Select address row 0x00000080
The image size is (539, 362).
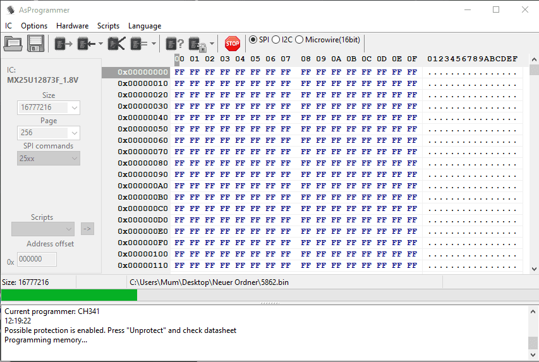click(143, 163)
